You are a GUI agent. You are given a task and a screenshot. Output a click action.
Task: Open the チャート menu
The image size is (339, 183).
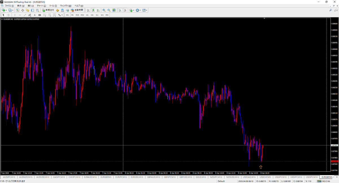(x=41, y=6)
